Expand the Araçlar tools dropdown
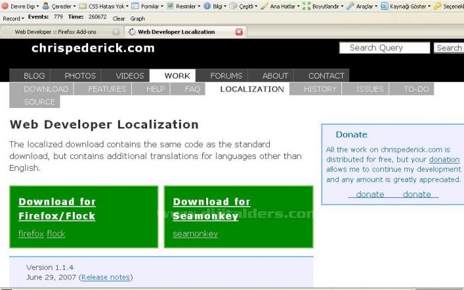Image resolution: width=464 pixels, height=290 pixels. point(377,6)
